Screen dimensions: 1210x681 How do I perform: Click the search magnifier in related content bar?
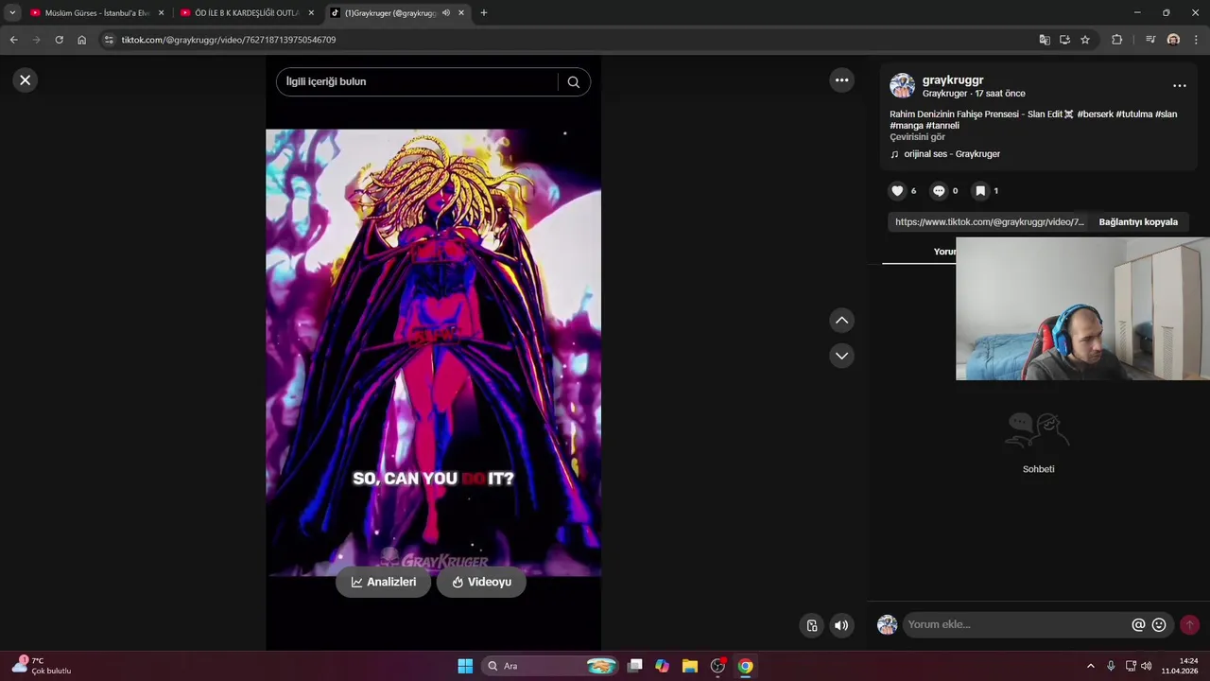point(573,82)
